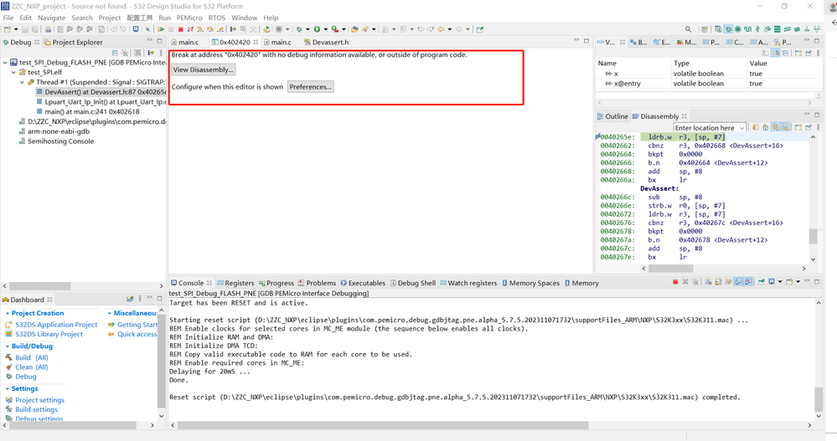
Task: Minimize the Debug view panel
Action: pos(149,40)
